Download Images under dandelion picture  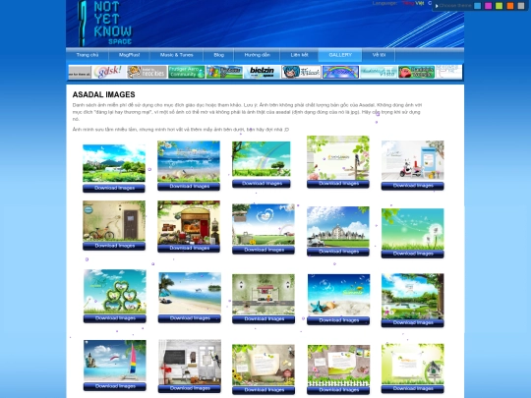(x=412, y=255)
